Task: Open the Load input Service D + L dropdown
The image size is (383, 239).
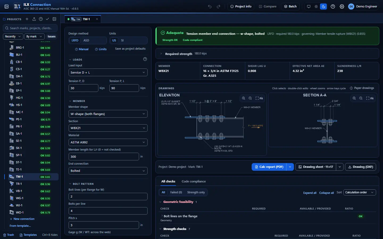Action: click(108, 72)
